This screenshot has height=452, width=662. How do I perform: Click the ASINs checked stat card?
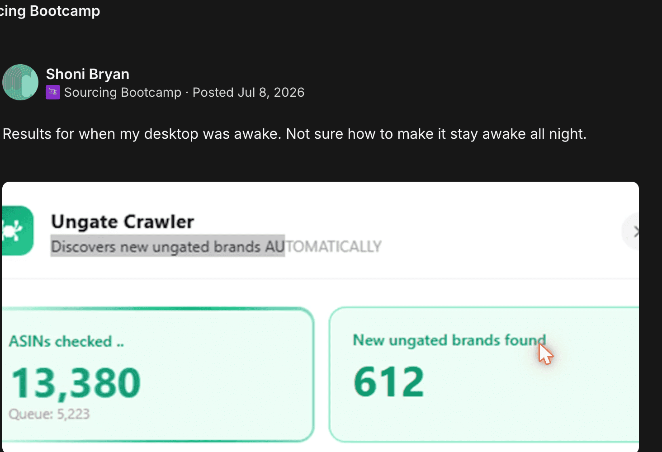click(x=157, y=375)
